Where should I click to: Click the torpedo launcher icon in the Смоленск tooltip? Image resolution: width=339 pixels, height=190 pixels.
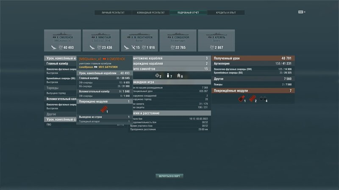pyautogui.click(x=104, y=109)
